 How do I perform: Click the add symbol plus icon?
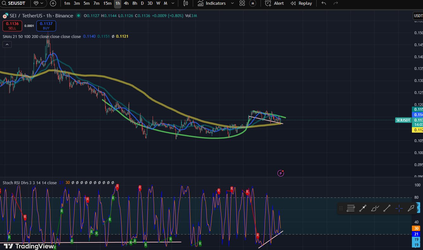click(53, 3)
